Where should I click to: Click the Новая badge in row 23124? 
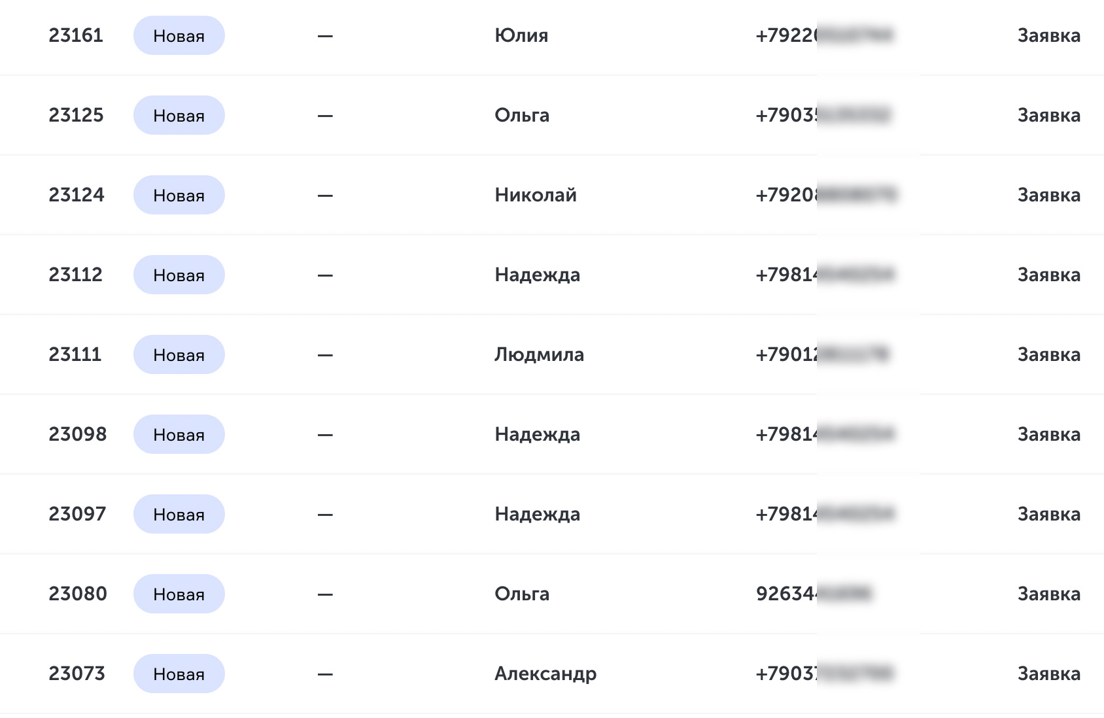(x=179, y=195)
